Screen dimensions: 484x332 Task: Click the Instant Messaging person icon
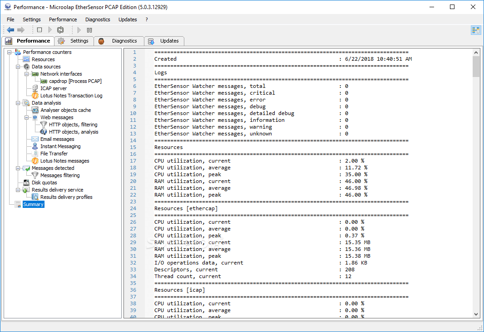coord(35,146)
